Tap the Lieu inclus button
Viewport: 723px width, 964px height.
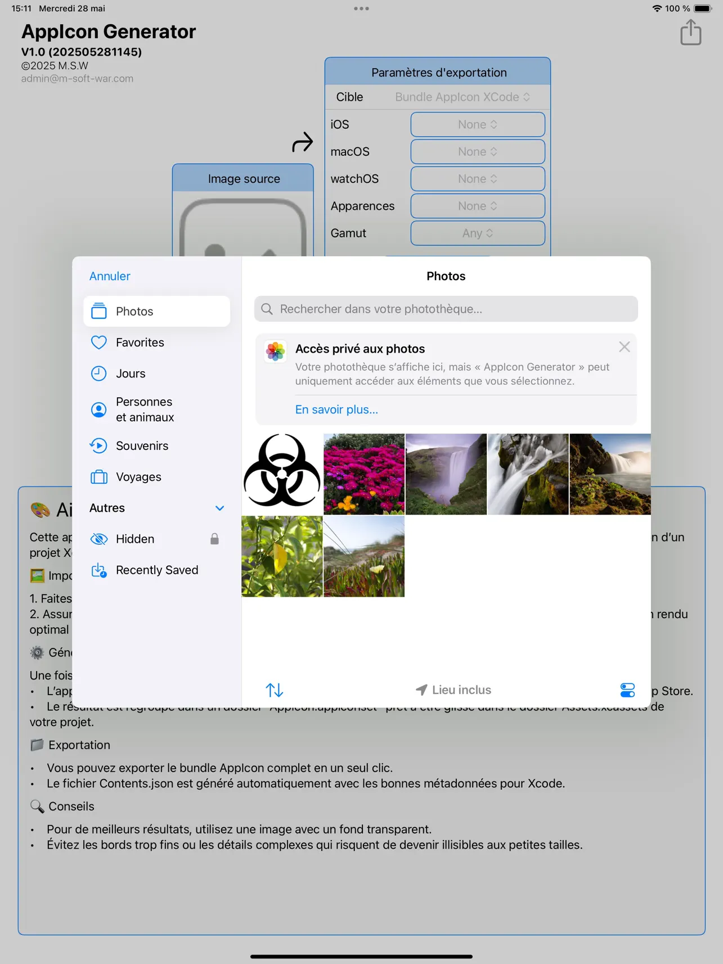tap(453, 690)
